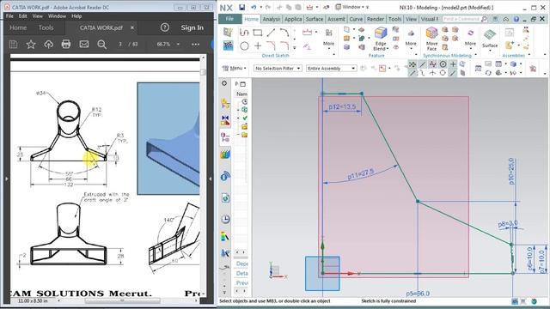Viewport: 550px width, 309px height.
Task: Expand the More dropdown in Direct Sketch
Action: click(x=328, y=45)
